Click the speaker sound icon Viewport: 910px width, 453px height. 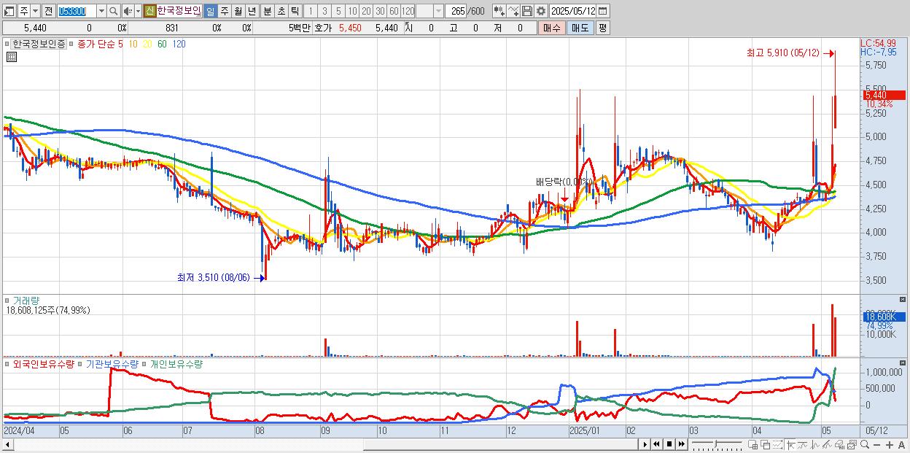pos(128,11)
